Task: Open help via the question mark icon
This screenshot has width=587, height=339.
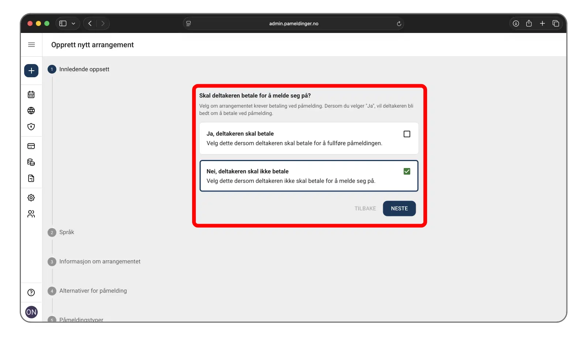Action: pyautogui.click(x=31, y=292)
